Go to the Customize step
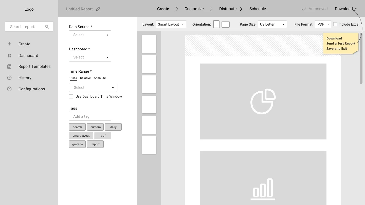365x205 pixels. coord(194,9)
